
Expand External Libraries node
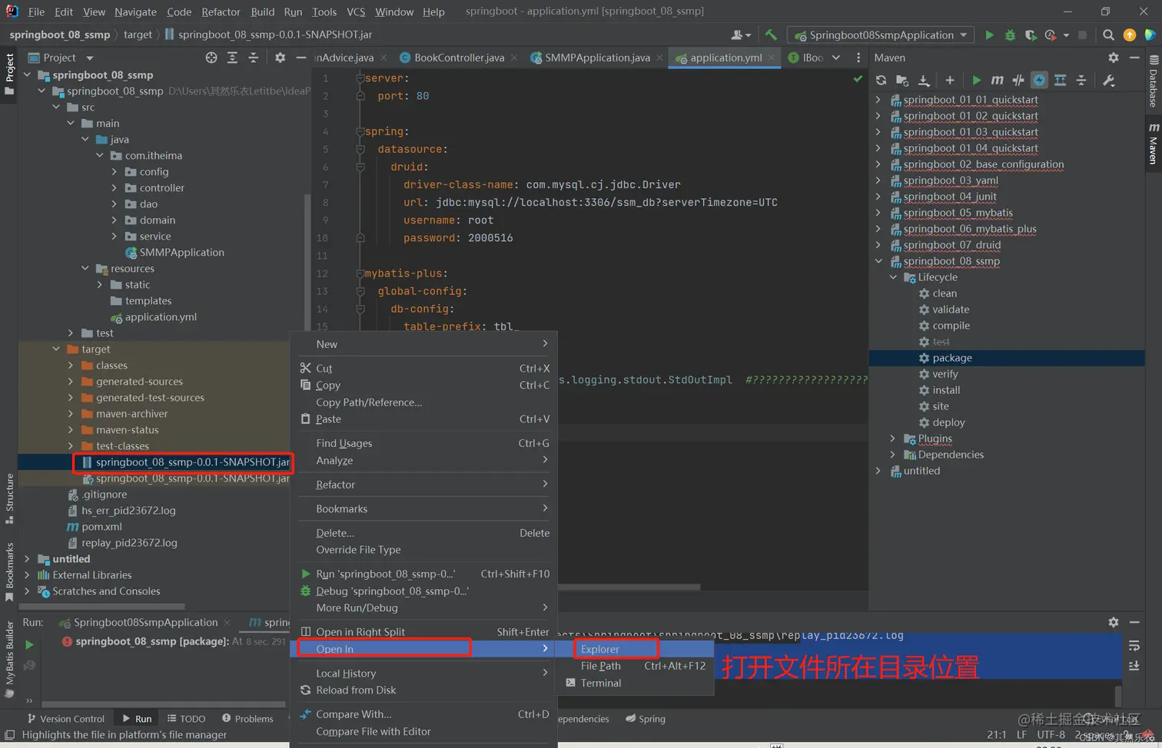(28, 575)
